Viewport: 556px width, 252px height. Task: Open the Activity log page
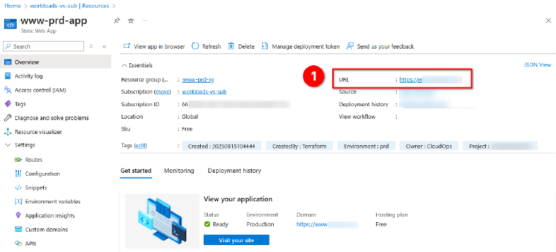[28, 76]
